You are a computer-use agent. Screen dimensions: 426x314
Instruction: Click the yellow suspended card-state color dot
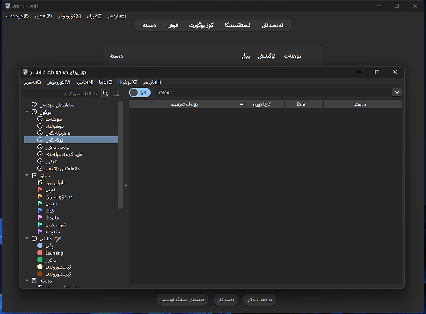(x=40, y=266)
